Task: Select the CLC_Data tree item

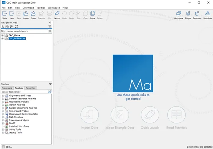Action: tap(14, 35)
